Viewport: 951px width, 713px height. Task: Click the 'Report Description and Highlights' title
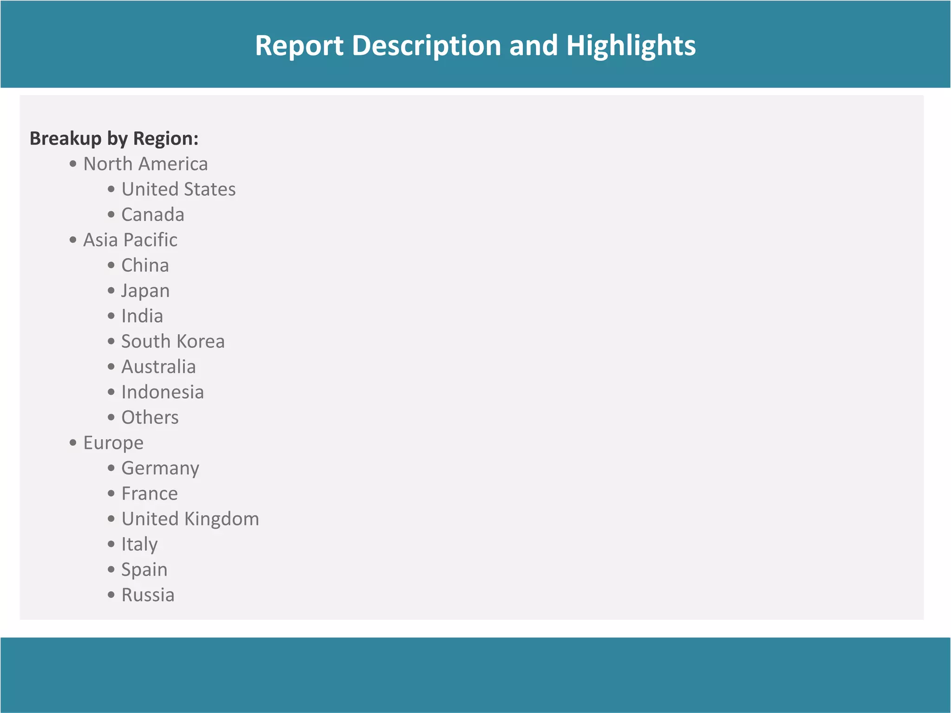[x=475, y=45]
